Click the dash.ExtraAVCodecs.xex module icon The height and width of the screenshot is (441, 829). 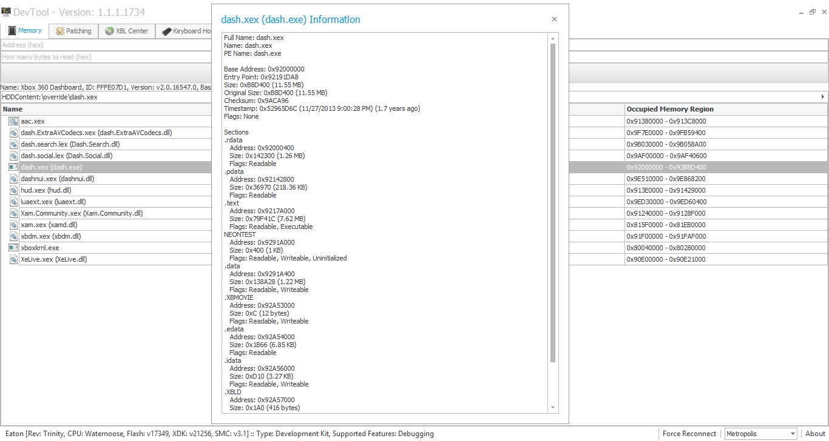[x=13, y=133]
